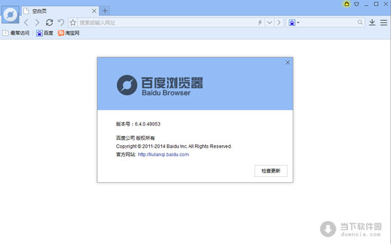
Task: Go back with the back arrow
Action: pyautogui.click(x=26, y=23)
